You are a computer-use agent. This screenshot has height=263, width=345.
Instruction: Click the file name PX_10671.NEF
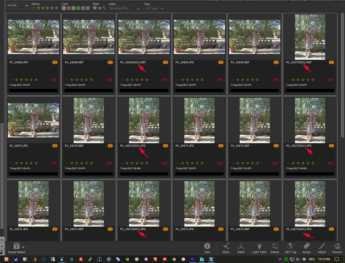240,146
